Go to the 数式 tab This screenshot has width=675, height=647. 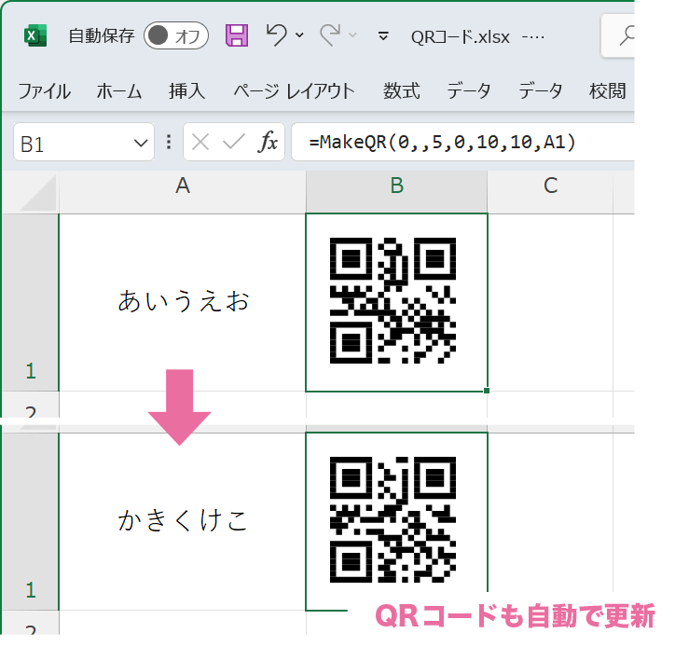(x=402, y=91)
